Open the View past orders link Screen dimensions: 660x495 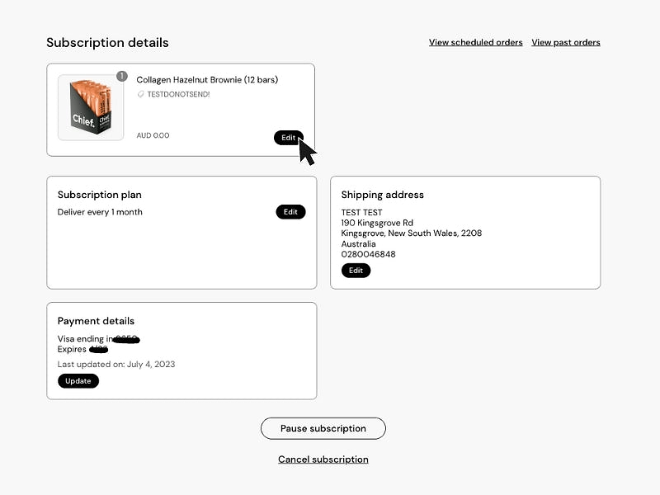point(566,43)
